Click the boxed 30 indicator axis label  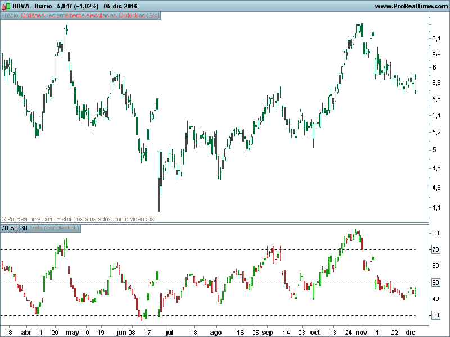coord(435,315)
